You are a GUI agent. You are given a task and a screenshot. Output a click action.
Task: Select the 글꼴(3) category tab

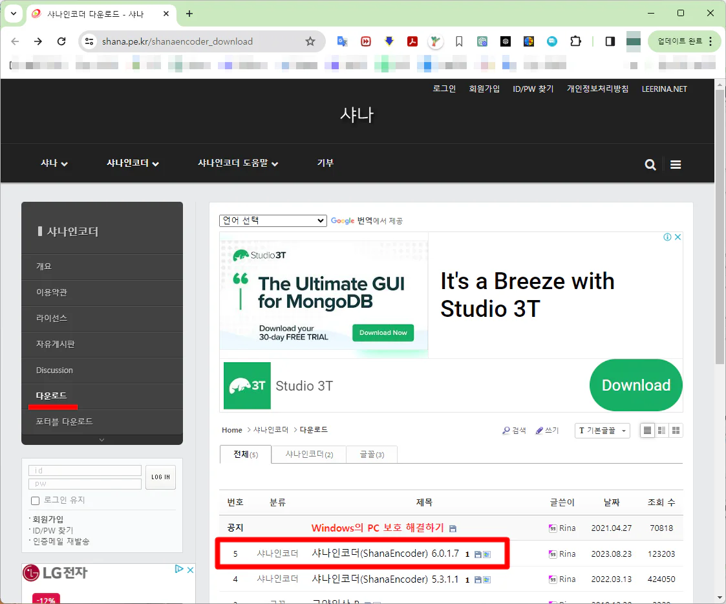point(372,455)
